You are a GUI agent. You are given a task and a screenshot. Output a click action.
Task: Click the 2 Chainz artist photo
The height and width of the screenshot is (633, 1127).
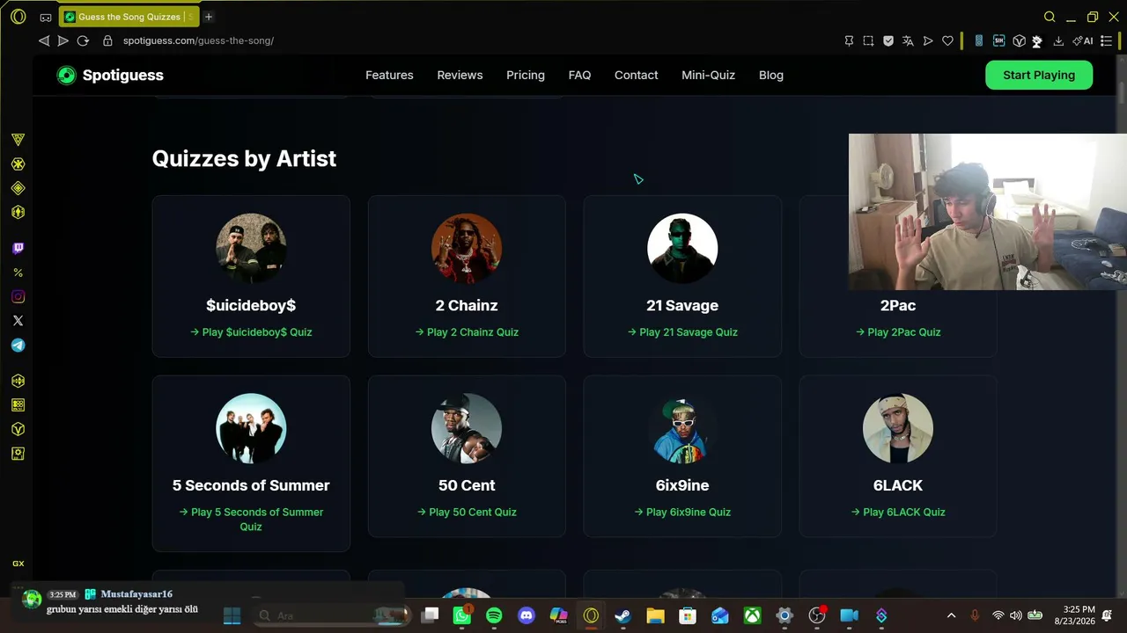pos(467,249)
